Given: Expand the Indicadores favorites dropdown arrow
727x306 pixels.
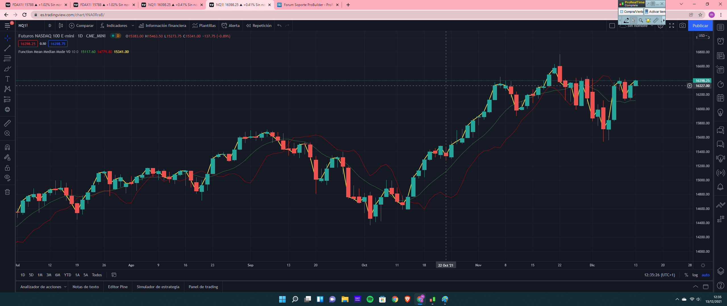Looking at the screenshot, I should tap(133, 25).
